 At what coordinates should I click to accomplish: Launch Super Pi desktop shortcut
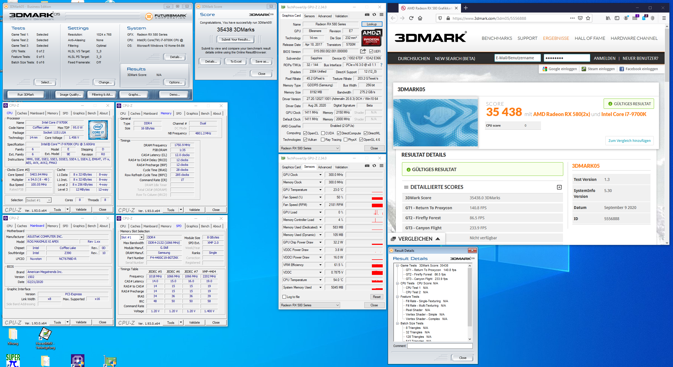pyautogui.click(x=13, y=360)
